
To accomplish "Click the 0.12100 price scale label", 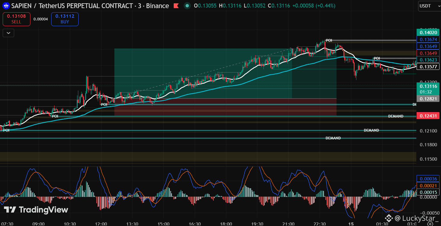I will click(428, 131).
